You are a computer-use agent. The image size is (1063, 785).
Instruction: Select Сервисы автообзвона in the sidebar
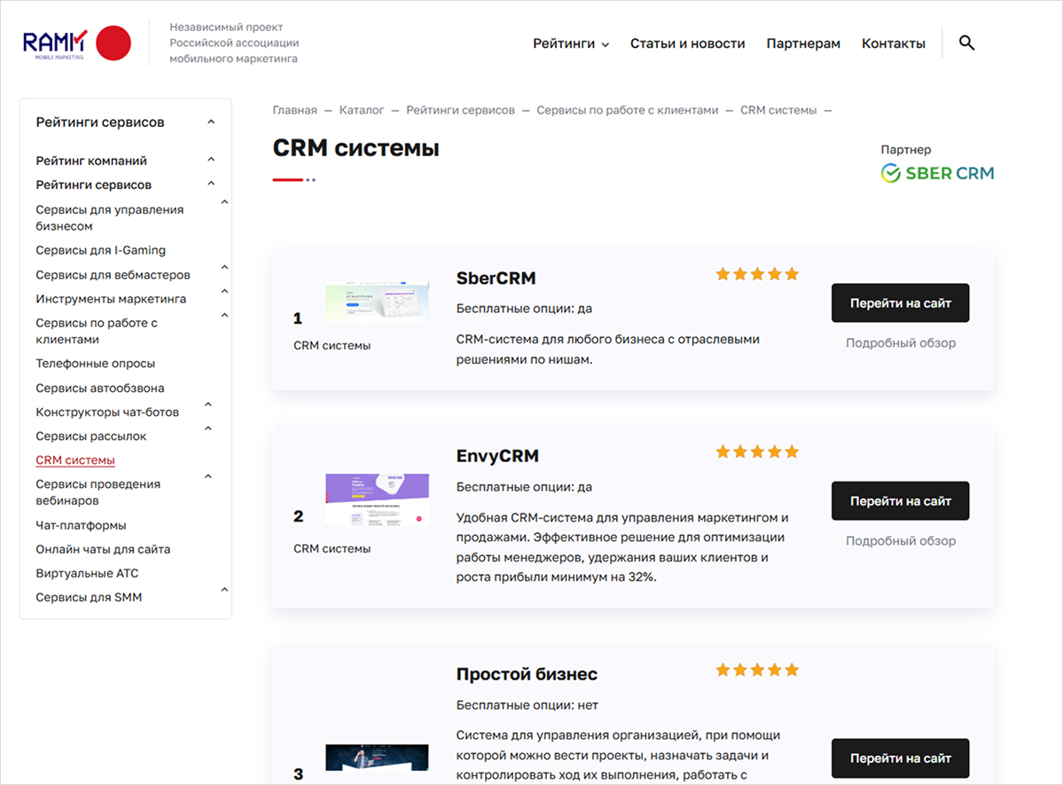pos(100,389)
